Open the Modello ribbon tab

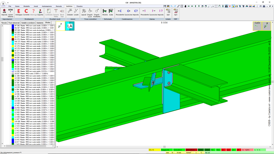[x=27, y=6]
